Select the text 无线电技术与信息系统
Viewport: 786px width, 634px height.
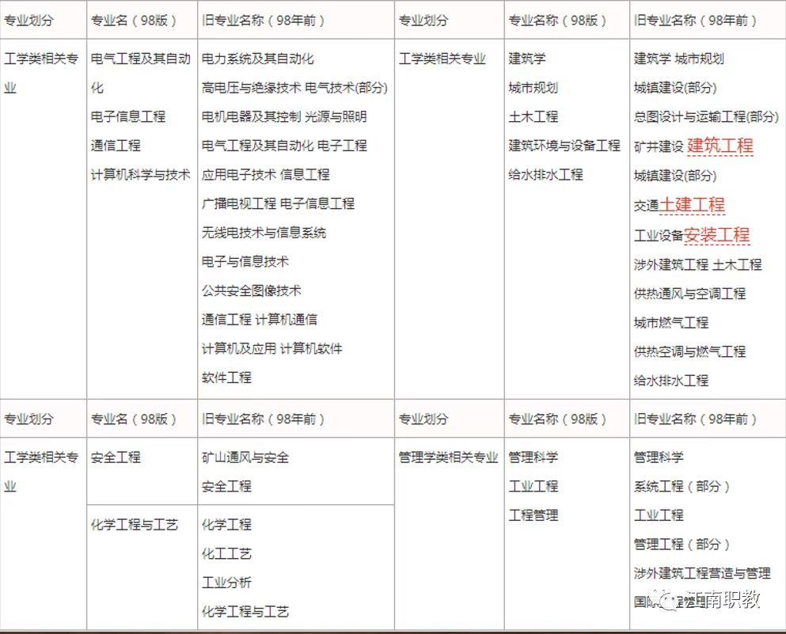click(264, 233)
